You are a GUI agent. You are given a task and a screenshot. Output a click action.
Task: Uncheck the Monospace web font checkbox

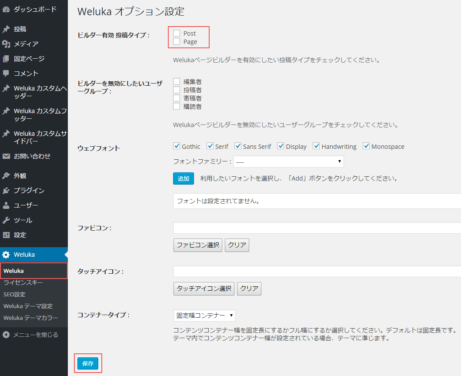[366, 146]
